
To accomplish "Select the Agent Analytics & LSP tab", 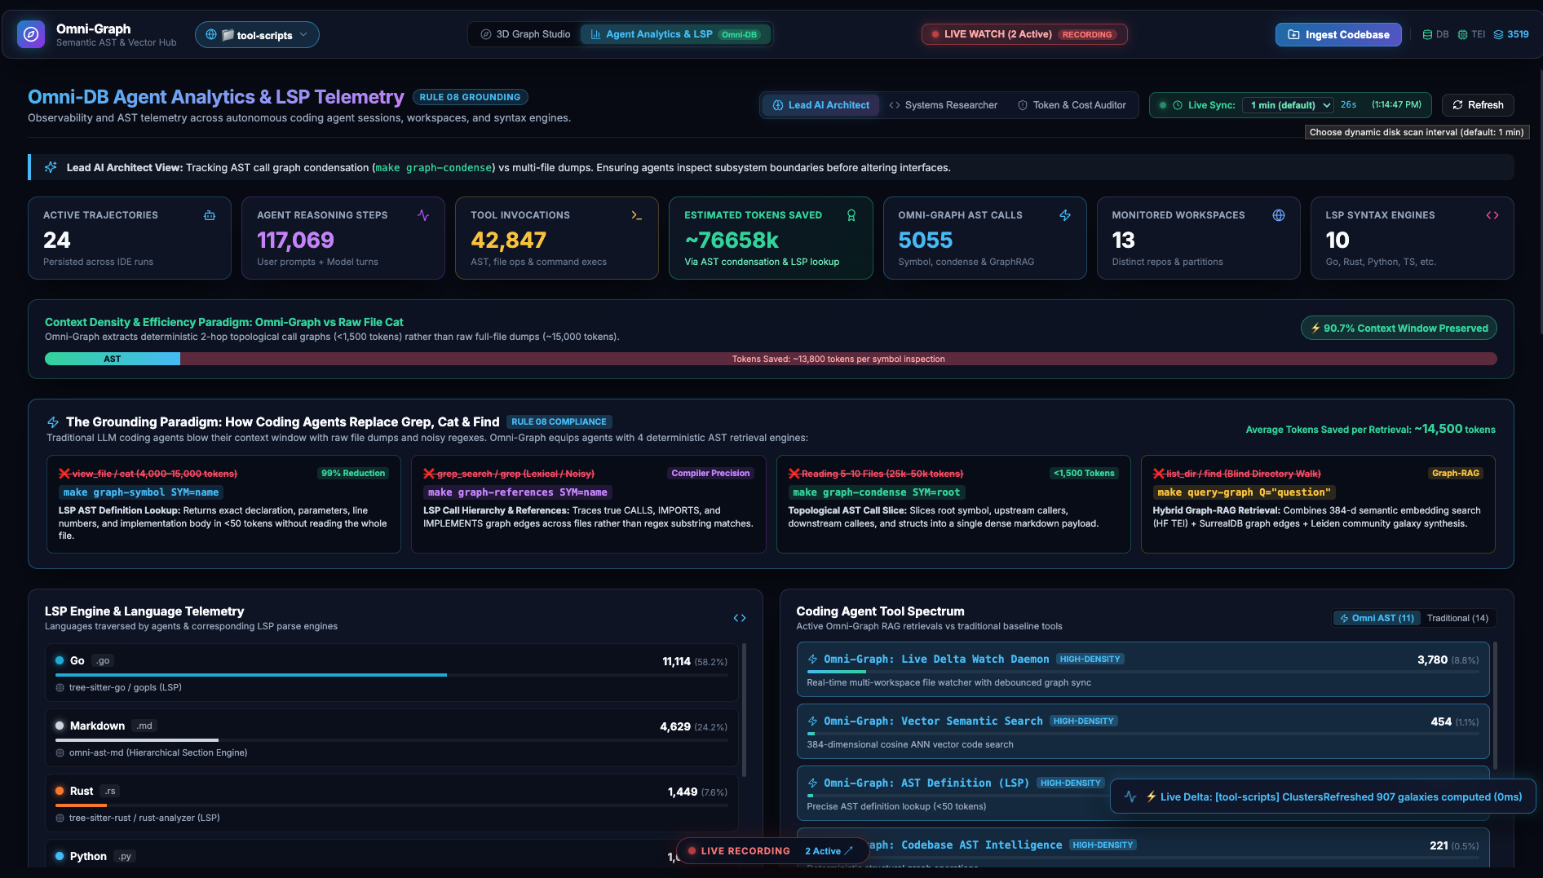I will [x=674, y=34].
